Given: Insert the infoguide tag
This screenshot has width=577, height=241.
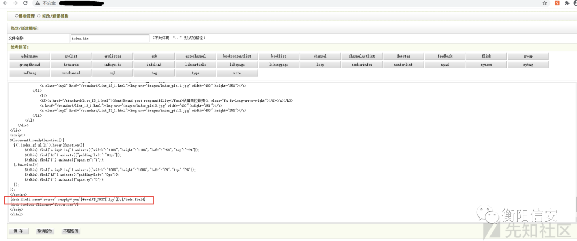Looking at the screenshot, I should pyautogui.click(x=113, y=65).
